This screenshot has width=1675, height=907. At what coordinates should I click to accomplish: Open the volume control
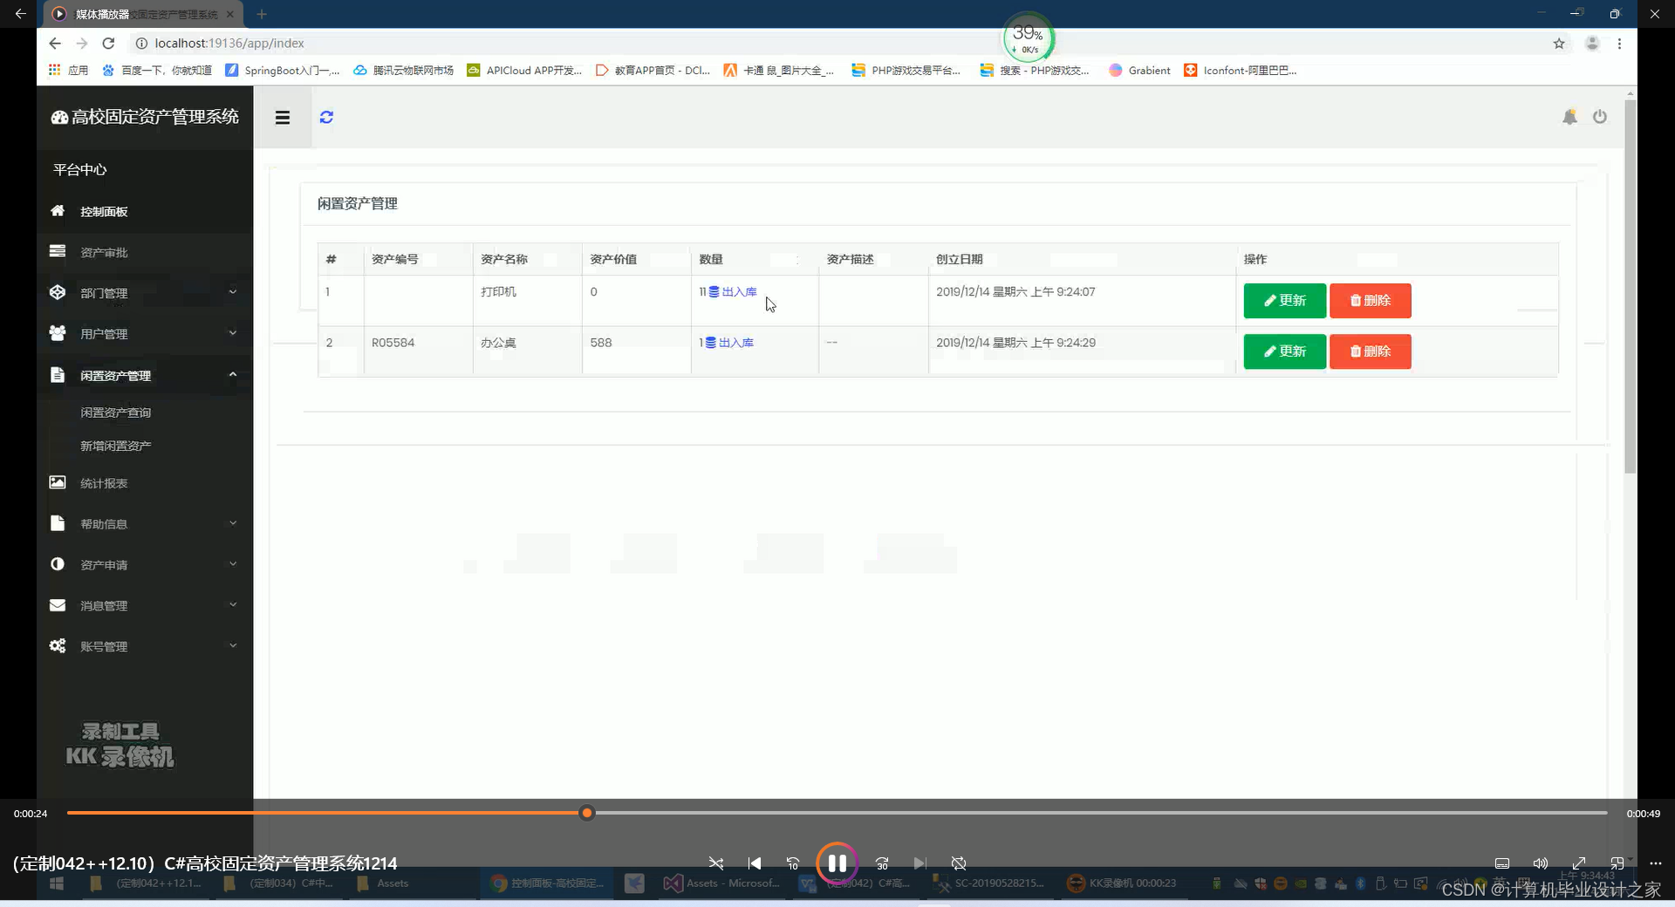tap(1541, 863)
